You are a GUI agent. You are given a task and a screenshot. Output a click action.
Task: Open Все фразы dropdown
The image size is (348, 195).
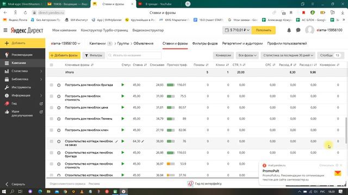247,55
